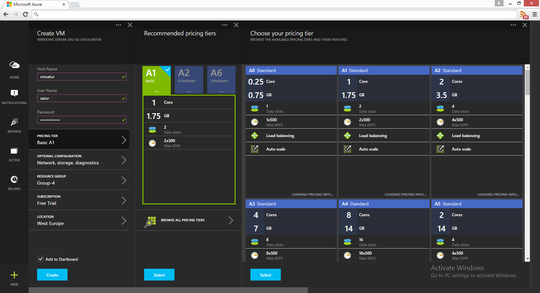Click the pricing tier vertical scrollbar thumb
The image size is (540, 293).
(x=528, y=83)
